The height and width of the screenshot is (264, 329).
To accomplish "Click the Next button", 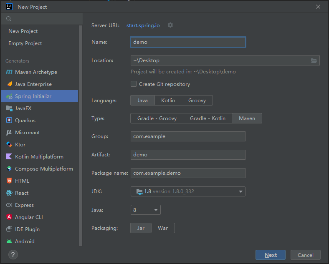I will tap(271, 255).
